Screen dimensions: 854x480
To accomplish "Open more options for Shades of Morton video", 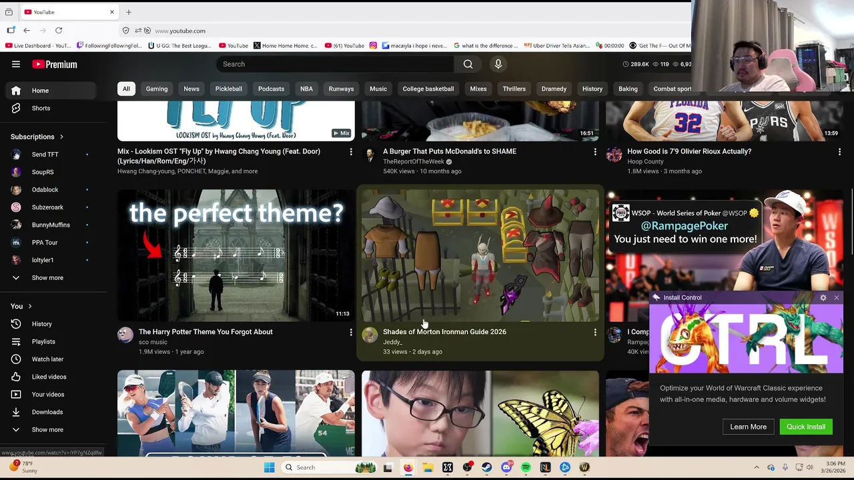I will (x=595, y=332).
